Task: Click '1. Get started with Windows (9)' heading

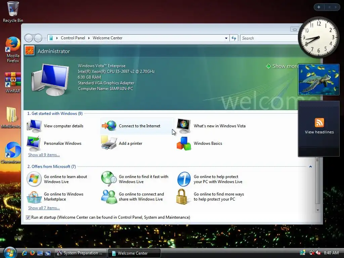Action: click(55, 114)
